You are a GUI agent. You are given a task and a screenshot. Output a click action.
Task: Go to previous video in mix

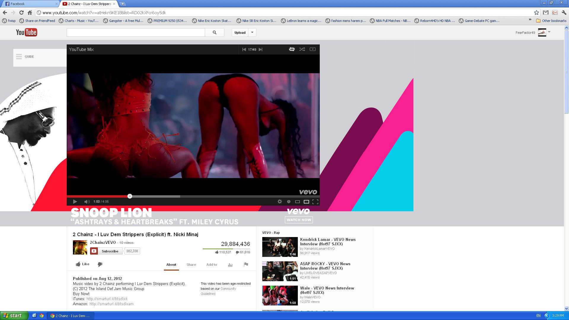244,49
